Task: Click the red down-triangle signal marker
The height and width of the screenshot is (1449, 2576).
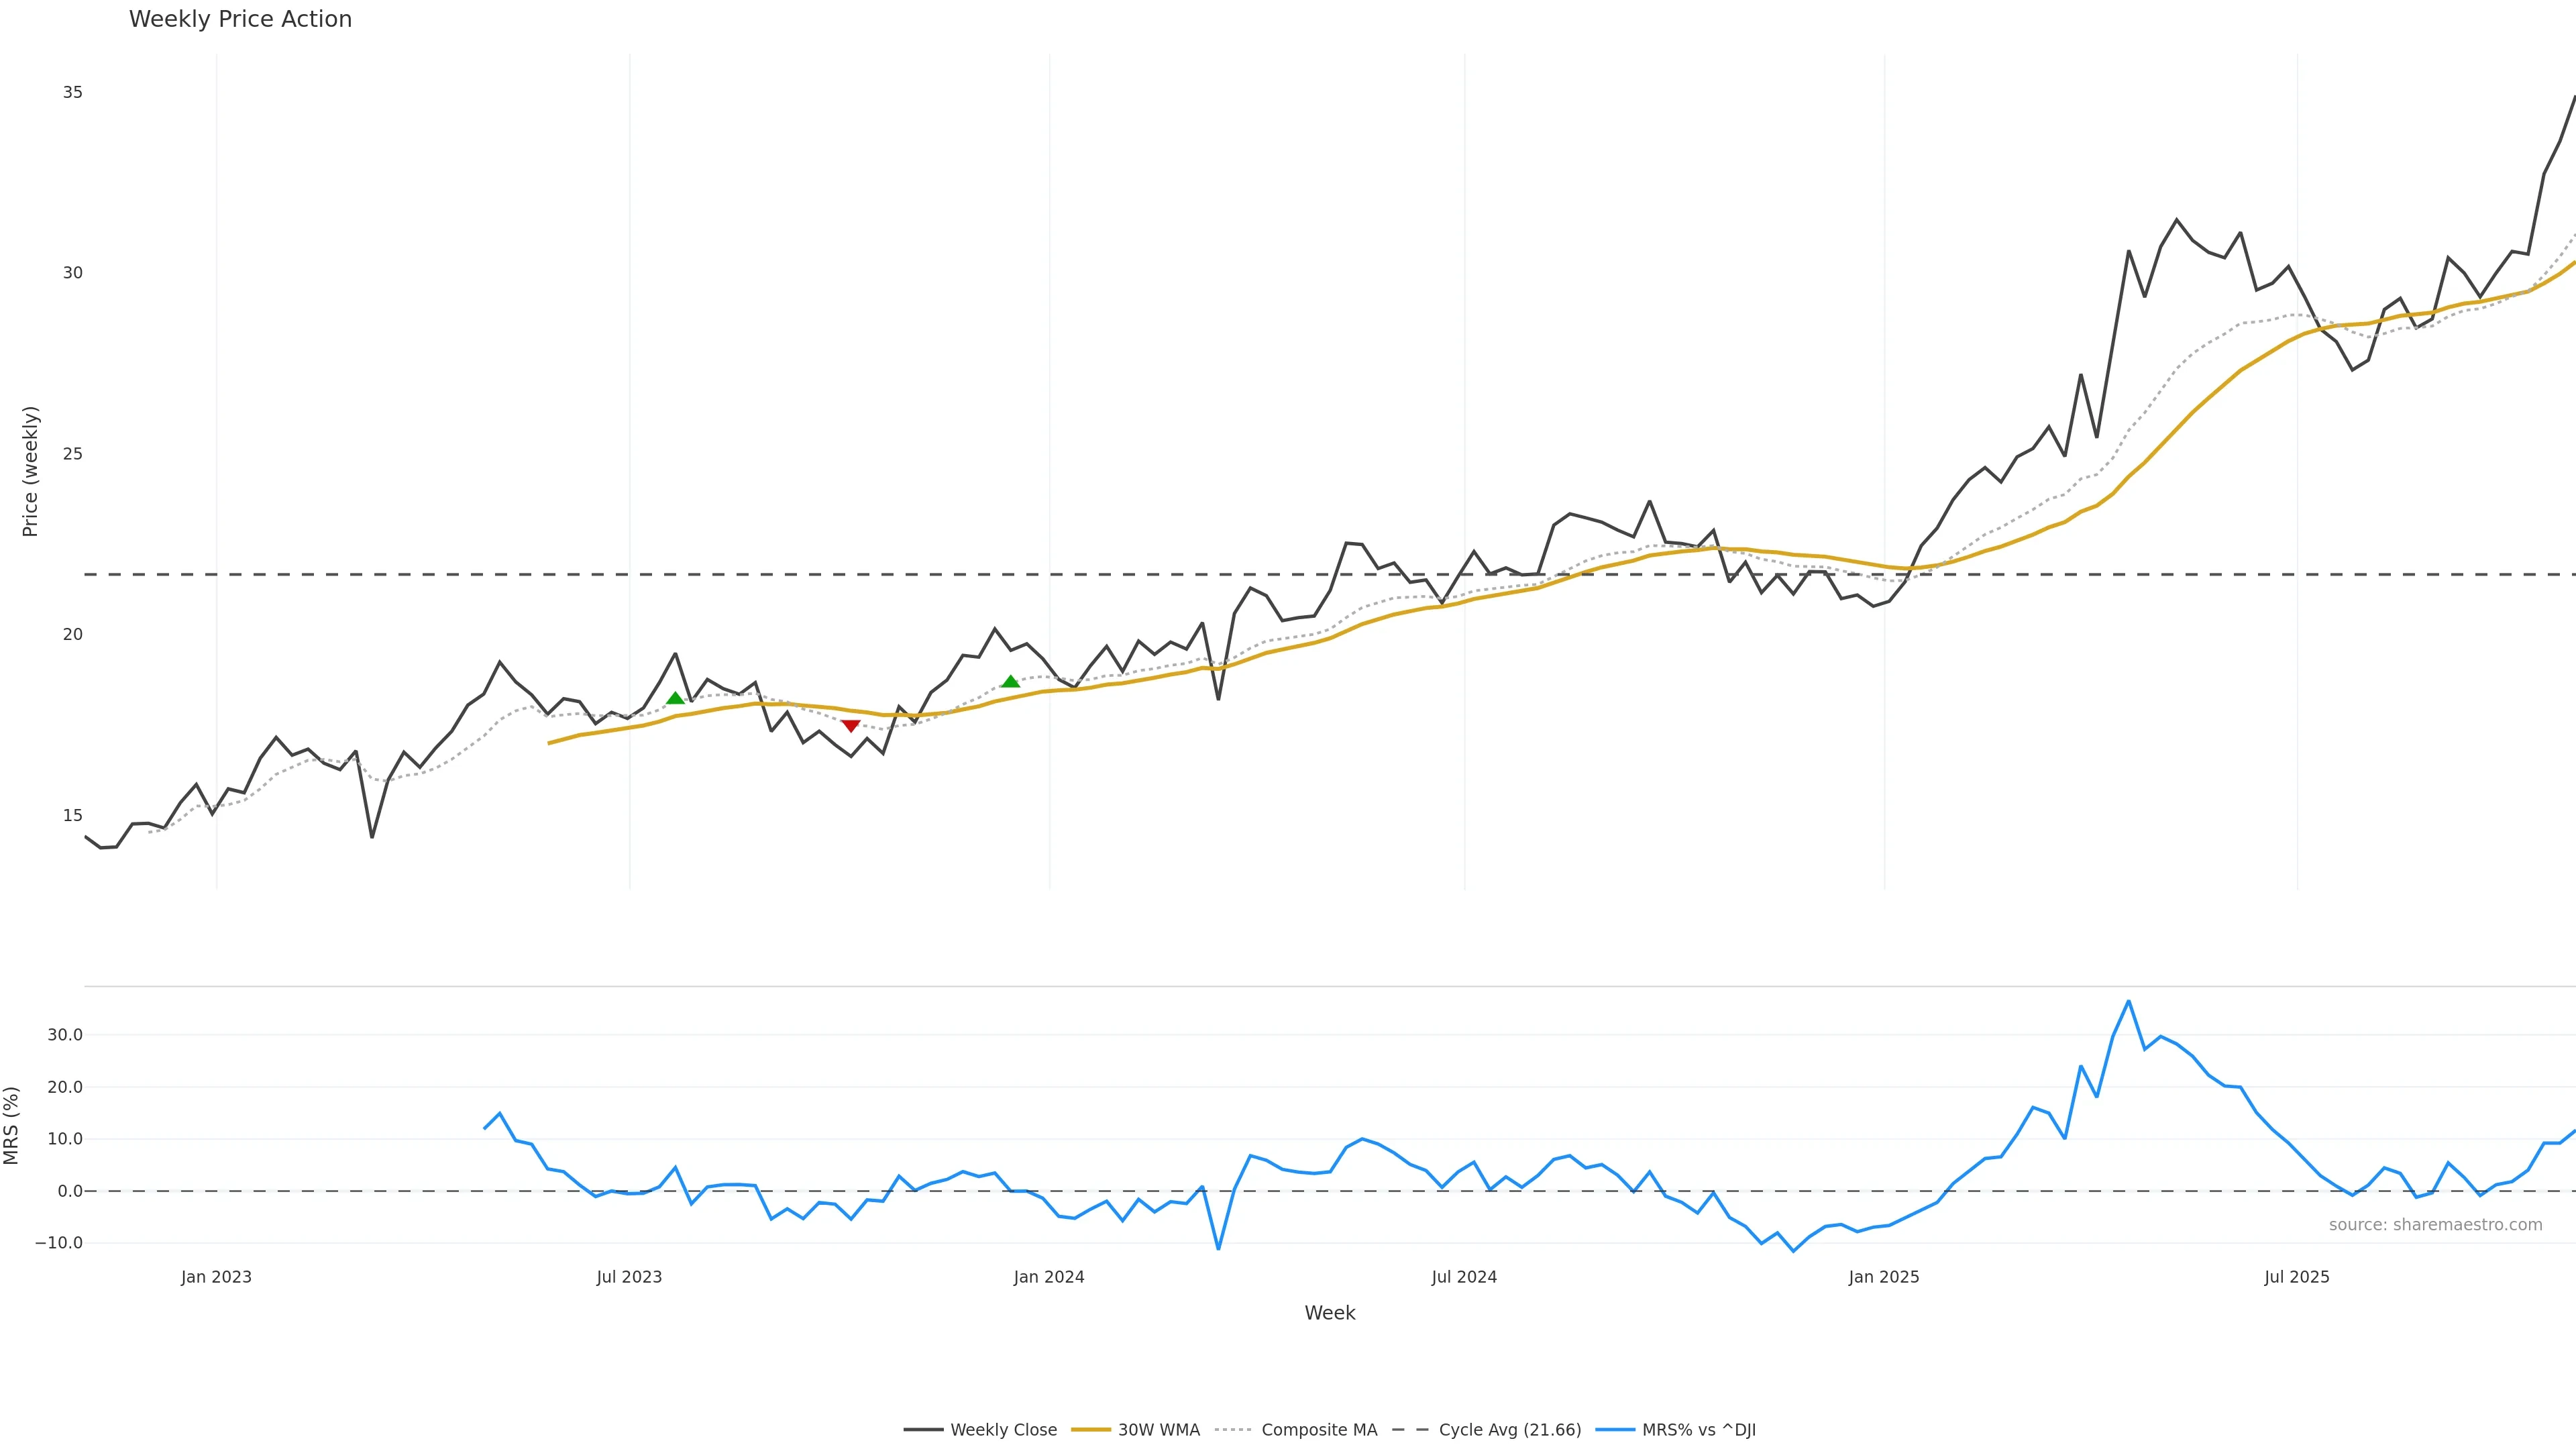Action: 851,726
